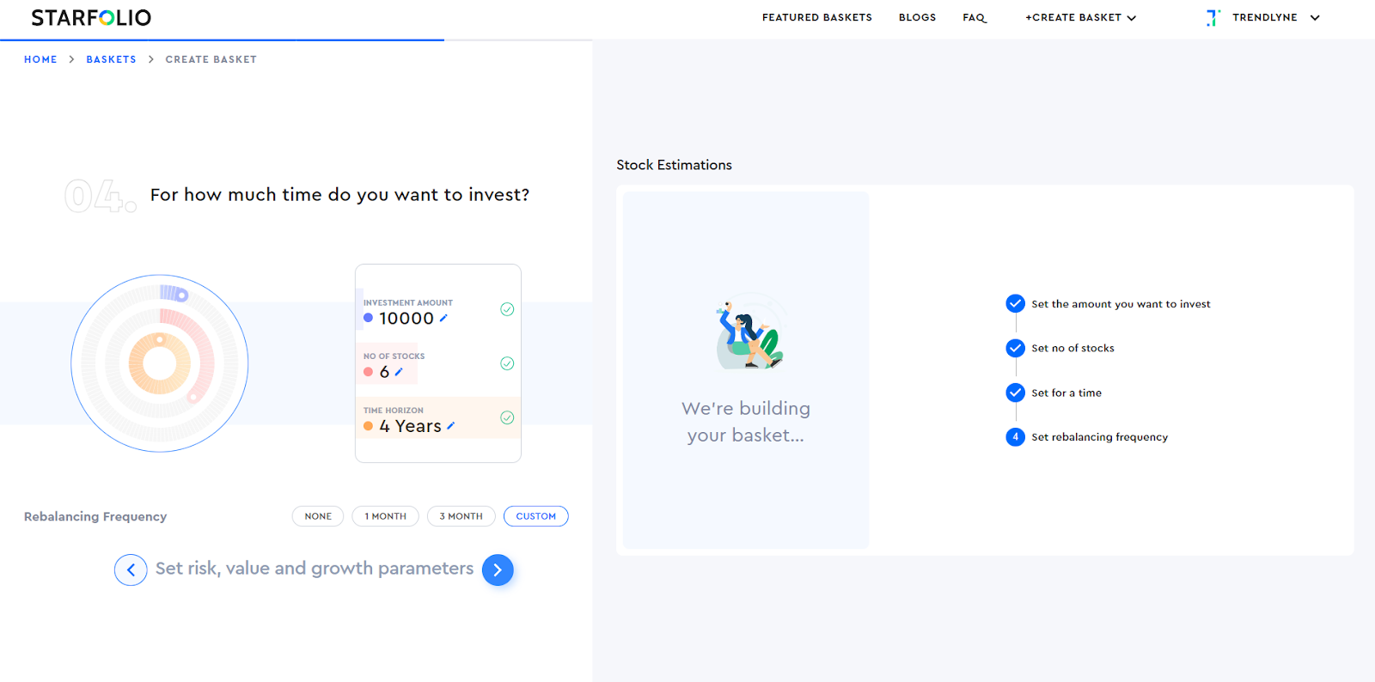Click step 4 rebalancing frequency circle
The height and width of the screenshot is (682, 1375).
[x=1015, y=437]
